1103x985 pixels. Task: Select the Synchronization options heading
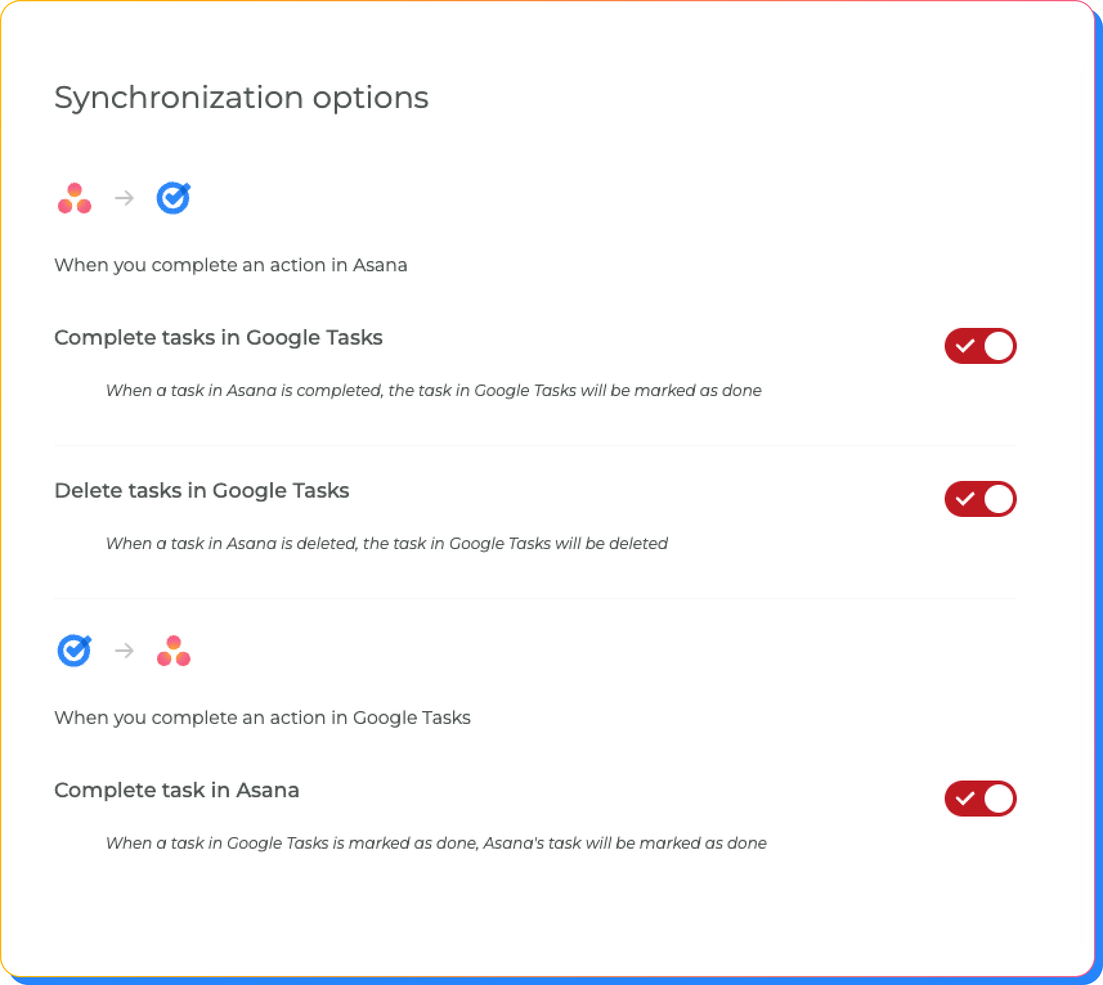coord(241,98)
